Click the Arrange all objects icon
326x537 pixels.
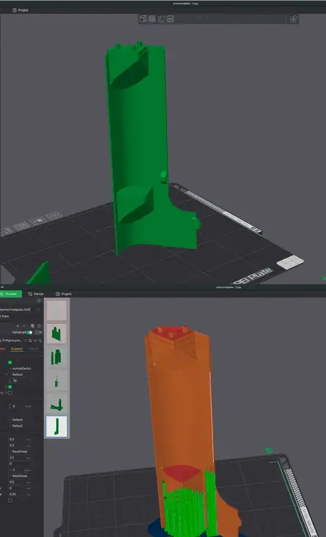pyautogui.click(x=170, y=19)
